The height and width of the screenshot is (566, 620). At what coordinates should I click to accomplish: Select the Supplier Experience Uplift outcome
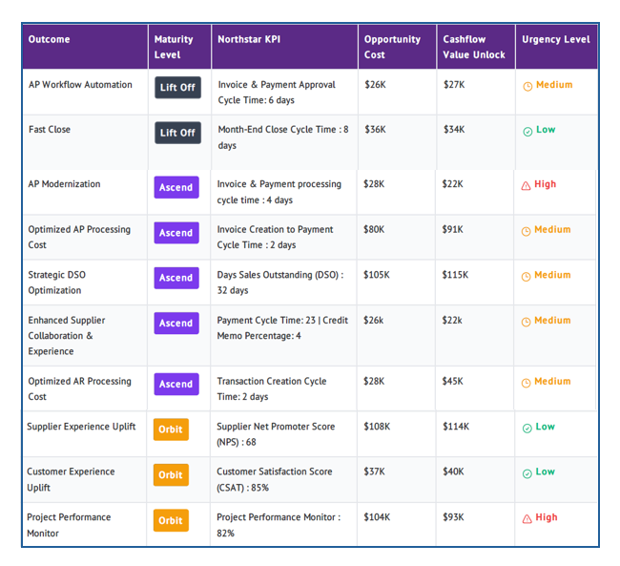81,427
